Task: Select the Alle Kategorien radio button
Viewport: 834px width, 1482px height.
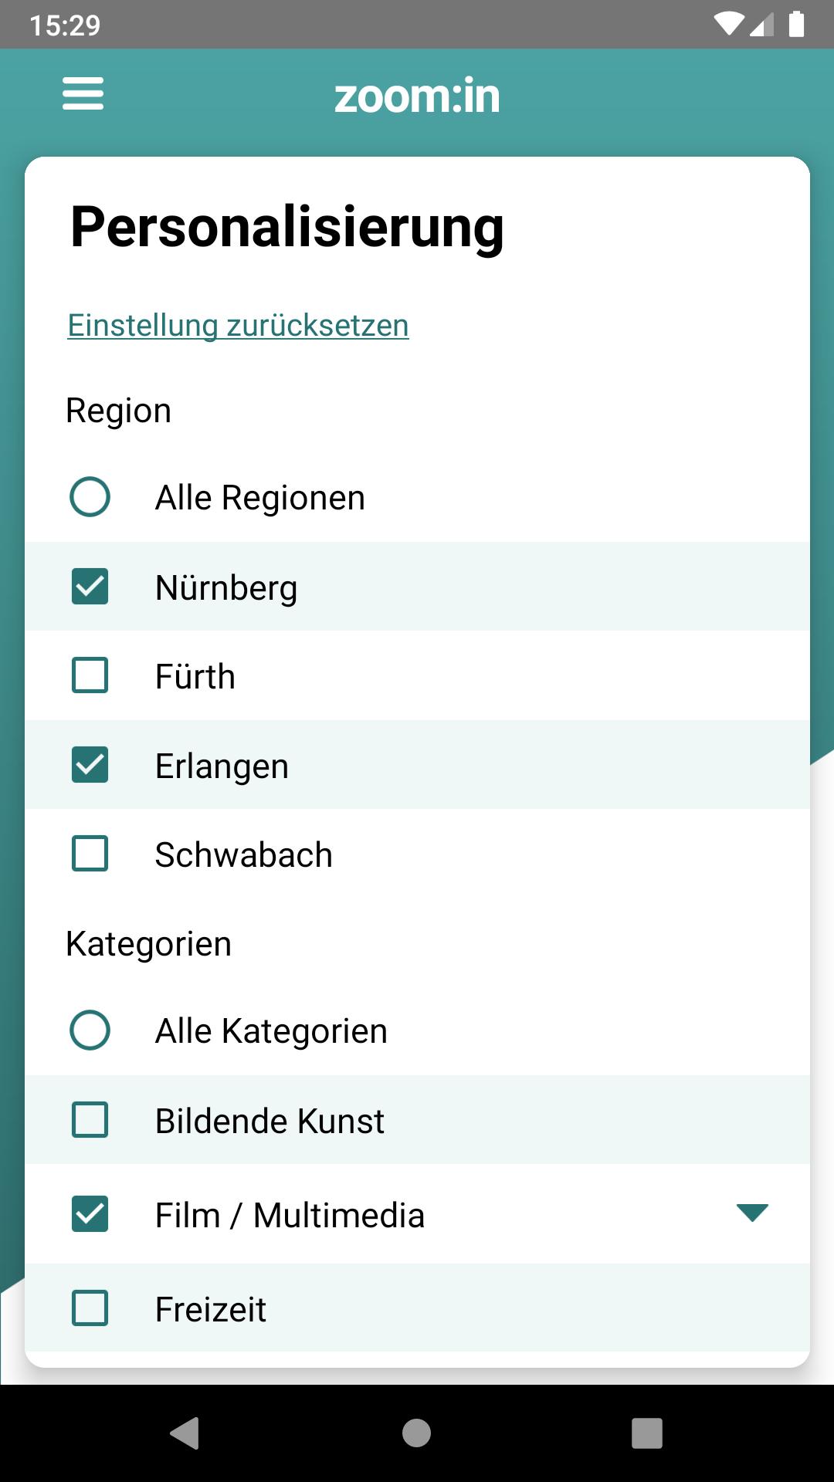Action: point(90,1030)
